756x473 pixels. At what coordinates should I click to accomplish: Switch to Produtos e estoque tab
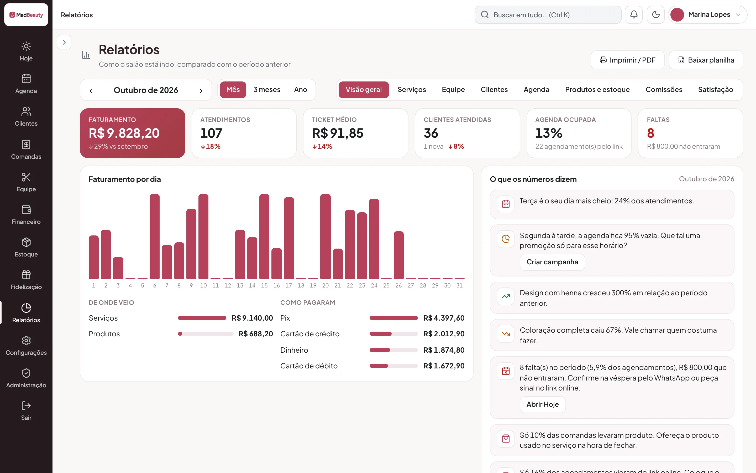(x=597, y=90)
